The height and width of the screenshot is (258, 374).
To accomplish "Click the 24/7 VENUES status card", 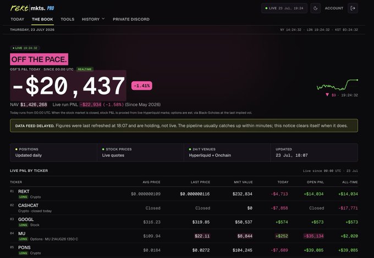I will point(227,152).
